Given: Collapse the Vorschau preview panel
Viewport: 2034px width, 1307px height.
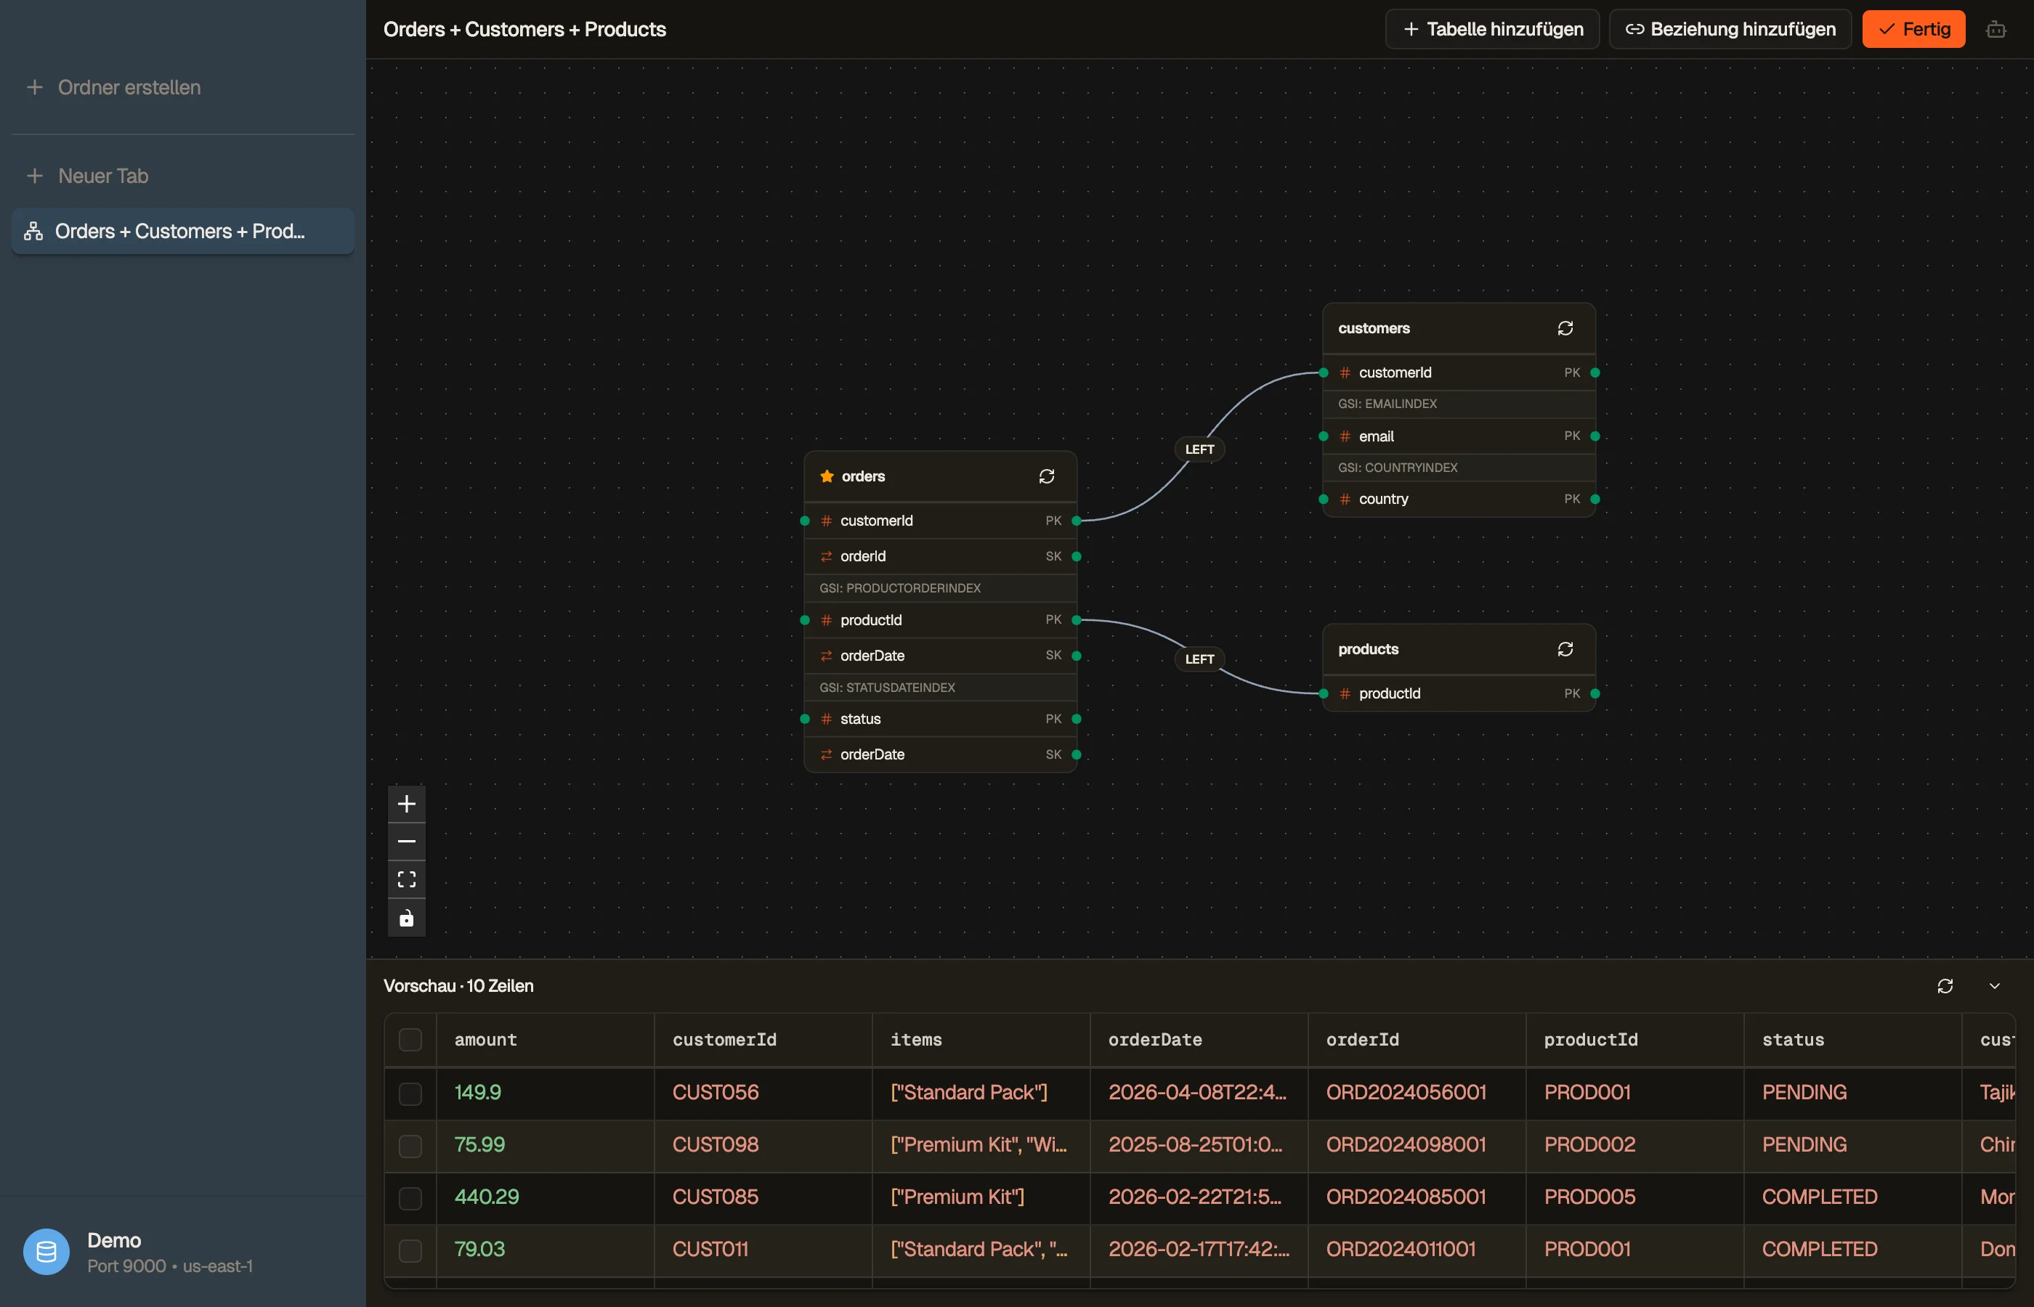Looking at the screenshot, I should 1995,985.
